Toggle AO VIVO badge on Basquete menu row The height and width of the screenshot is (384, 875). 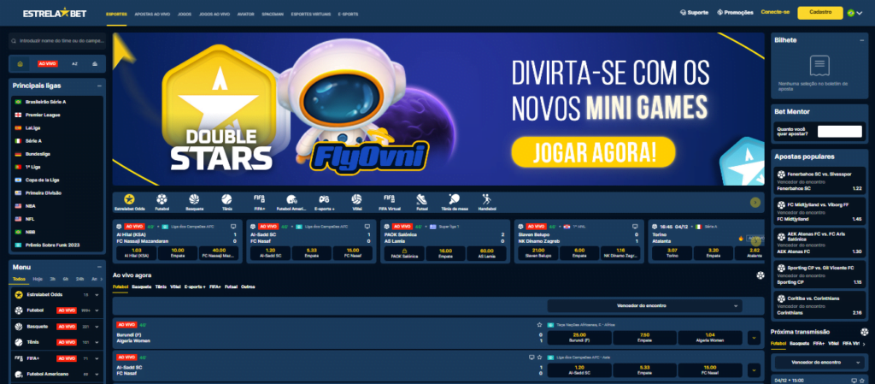point(67,327)
